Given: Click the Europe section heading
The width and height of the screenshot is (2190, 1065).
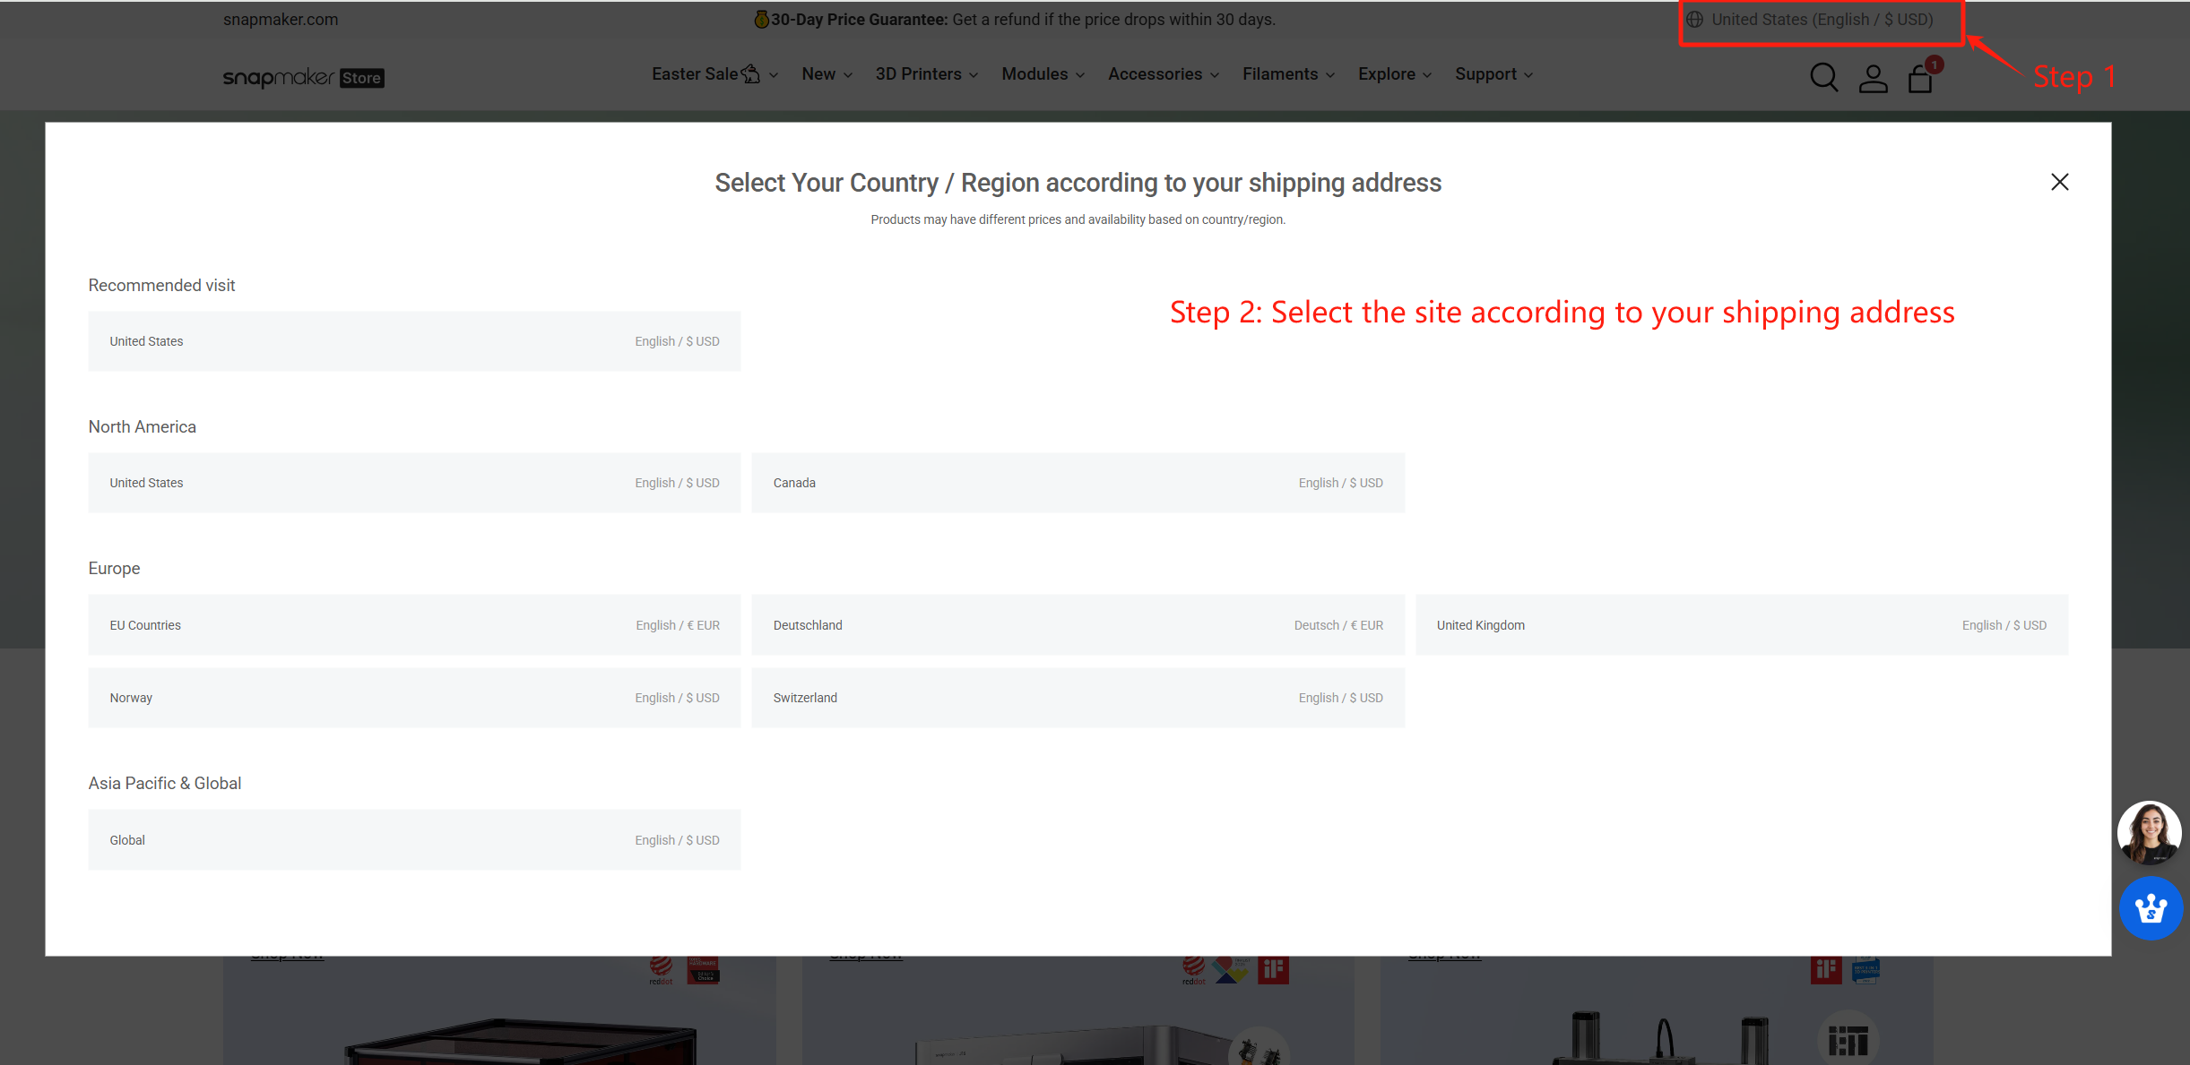Looking at the screenshot, I should point(114,568).
